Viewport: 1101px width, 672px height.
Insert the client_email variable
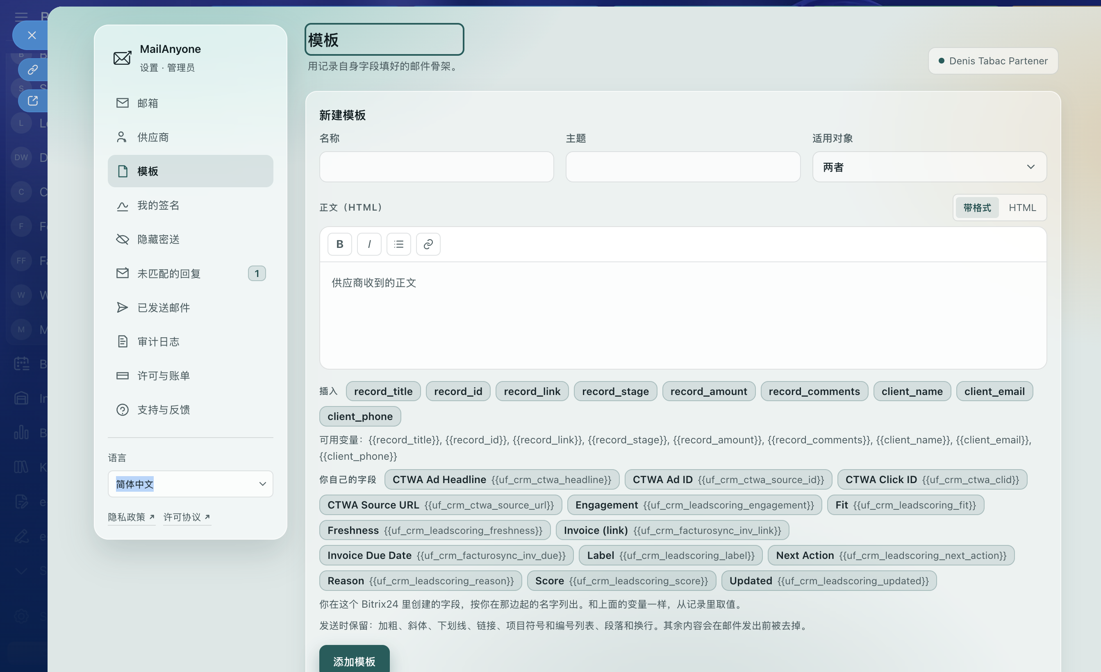[x=994, y=391]
